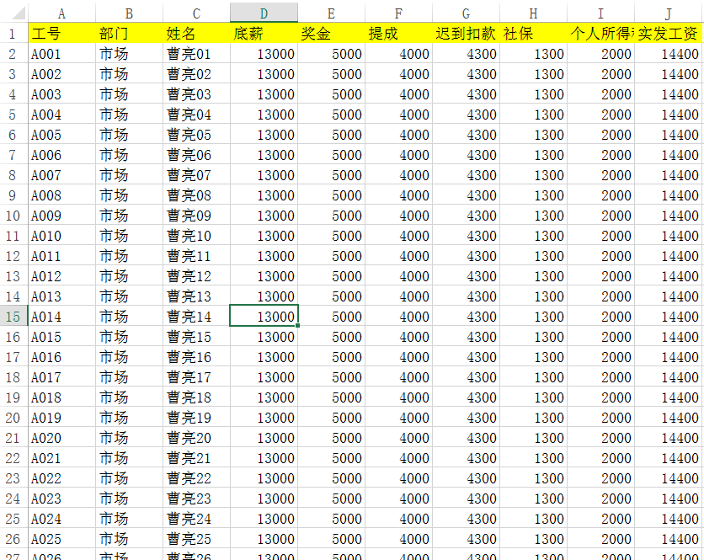The image size is (704, 560).
Task: Select name cell 曹亮07
Action: (x=196, y=175)
